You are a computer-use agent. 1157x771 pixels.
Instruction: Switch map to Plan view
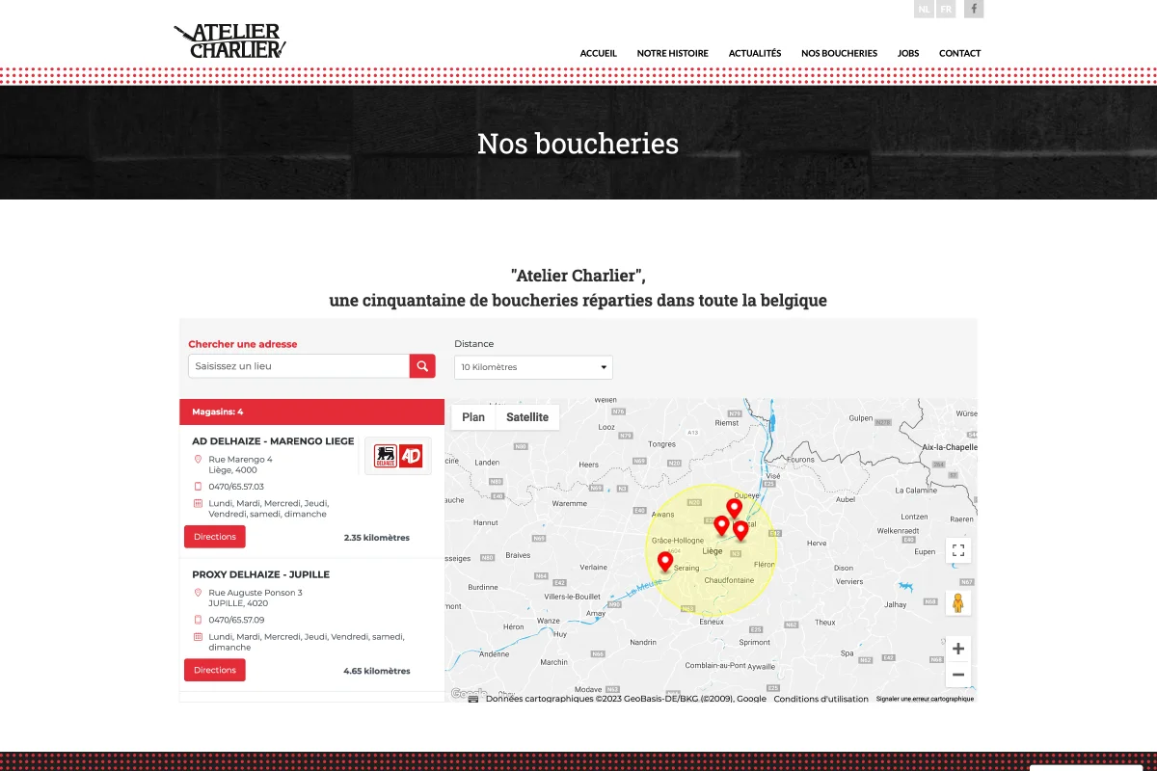coord(473,417)
